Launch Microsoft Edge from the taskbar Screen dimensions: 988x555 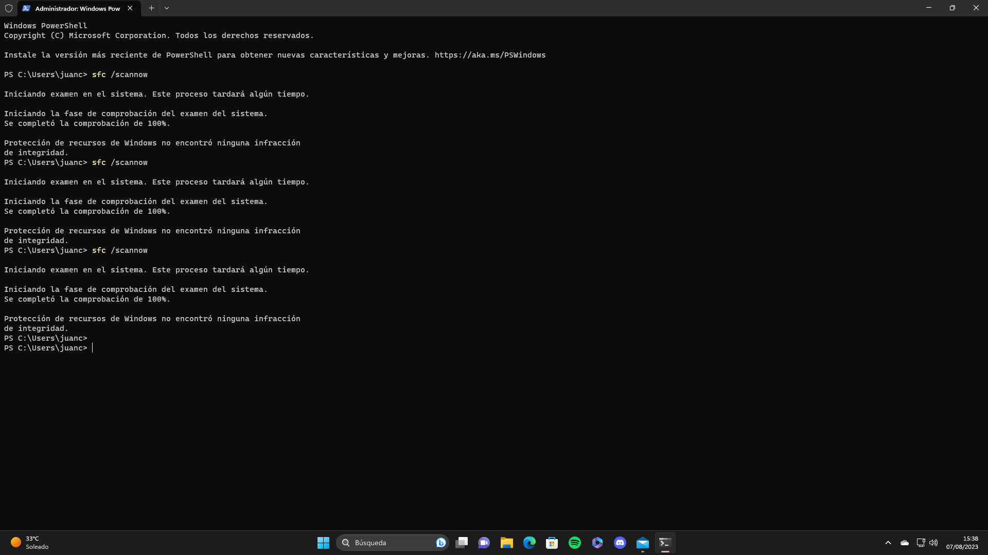tap(530, 543)
